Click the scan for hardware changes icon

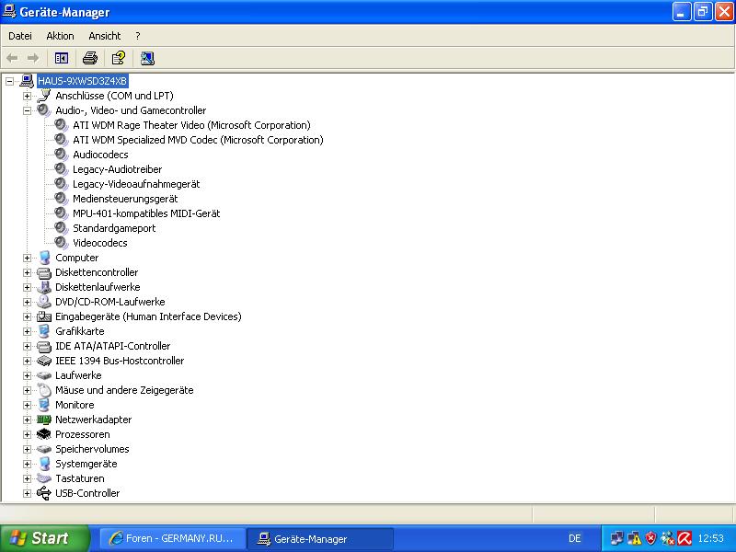tap(147, 58)
